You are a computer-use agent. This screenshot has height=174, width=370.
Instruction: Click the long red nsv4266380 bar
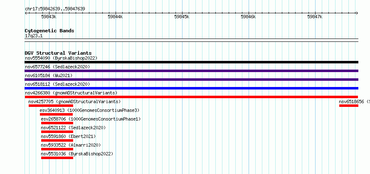click(191, 97)
